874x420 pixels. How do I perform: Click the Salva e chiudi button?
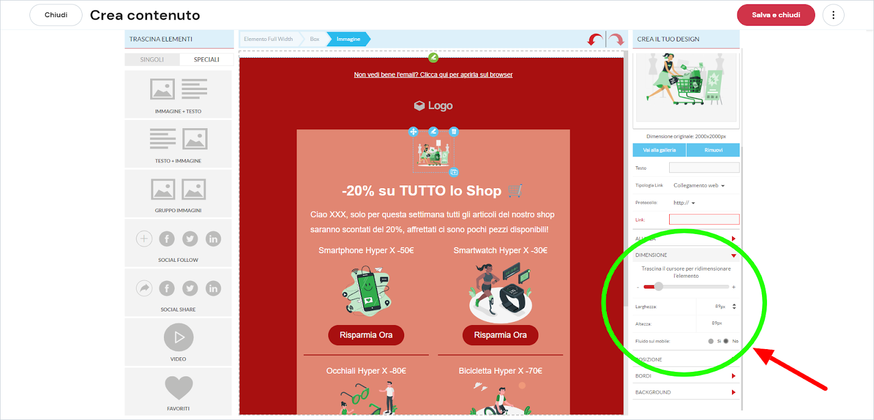pos(776,15)
